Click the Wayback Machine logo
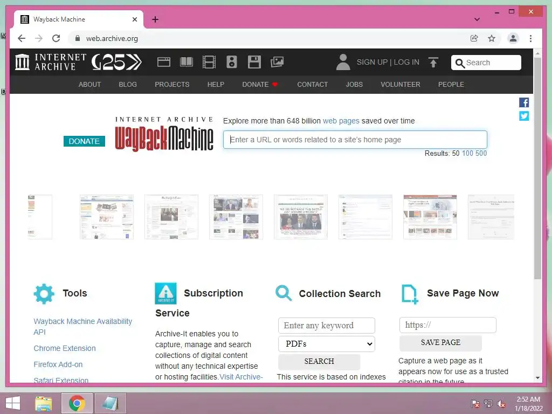The height and width of the screenshot is (414, 552). click(x=164, y=135)
